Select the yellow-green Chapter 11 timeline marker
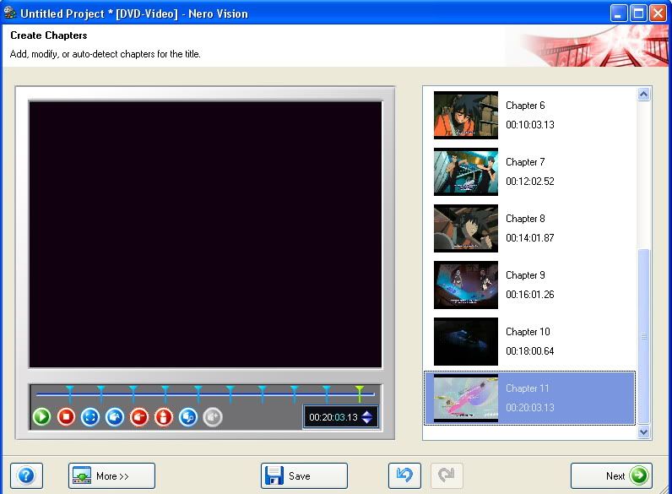This screenshot has height=494, width=672. (x=359, y=393)
